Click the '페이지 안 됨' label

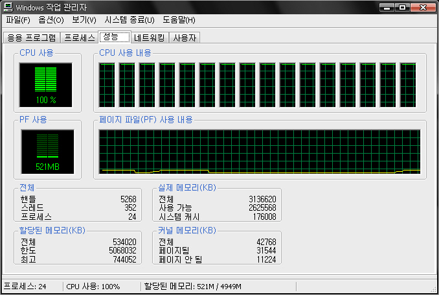coord(180,259)
